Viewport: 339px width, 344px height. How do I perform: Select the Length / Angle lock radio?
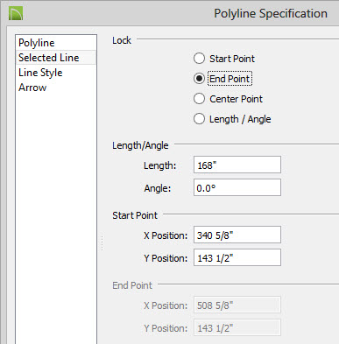pos(199,119)
